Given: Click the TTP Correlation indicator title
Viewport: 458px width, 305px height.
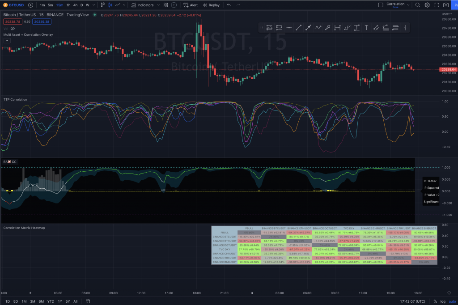Looking at the screenshot, I should (15, 100).
